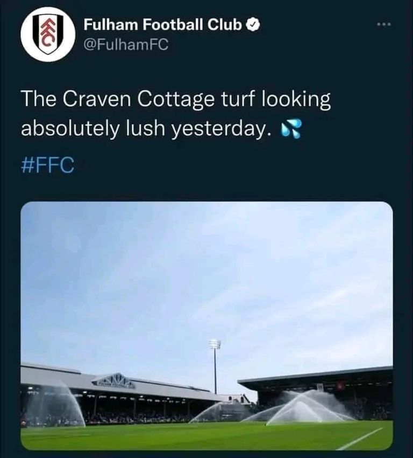Click the white pitch line in photo
Screen dimensions: 413x458
pos(359,439)
